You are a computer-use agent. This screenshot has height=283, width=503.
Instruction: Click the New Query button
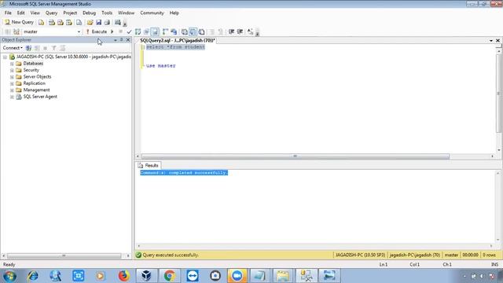[x=19, y=22]
